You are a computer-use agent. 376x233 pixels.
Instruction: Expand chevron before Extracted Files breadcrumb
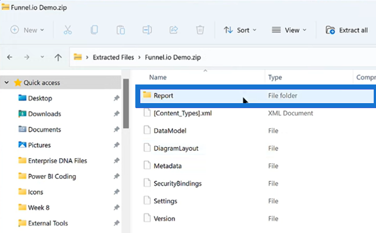click(87, 57)
